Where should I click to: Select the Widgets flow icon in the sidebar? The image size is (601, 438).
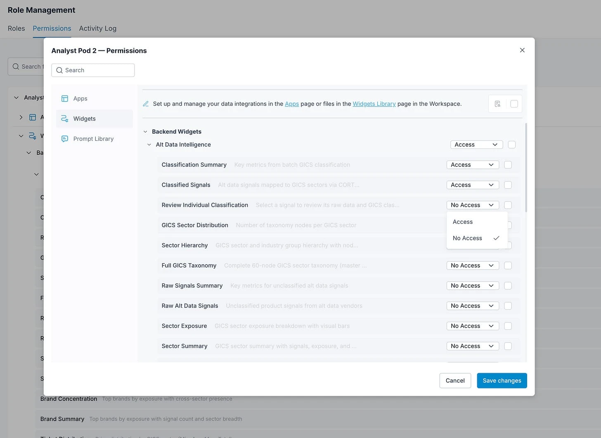(65, 118)
